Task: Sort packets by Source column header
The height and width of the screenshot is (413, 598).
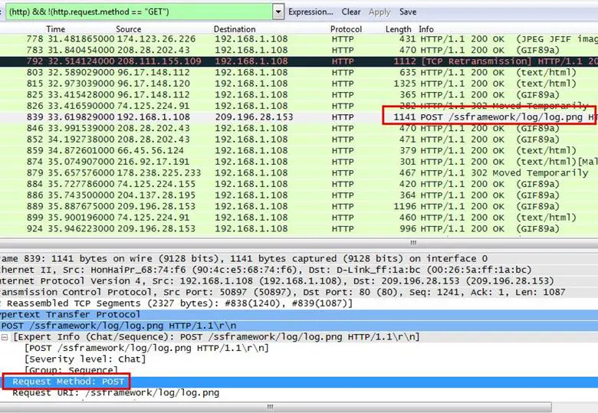Action: point(129,29)
